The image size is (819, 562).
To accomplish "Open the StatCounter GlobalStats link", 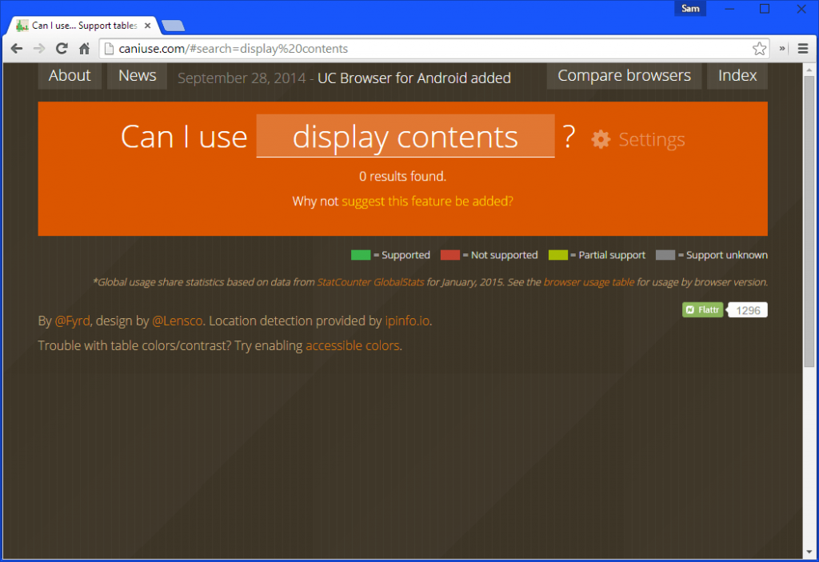I will pos(370,281).
